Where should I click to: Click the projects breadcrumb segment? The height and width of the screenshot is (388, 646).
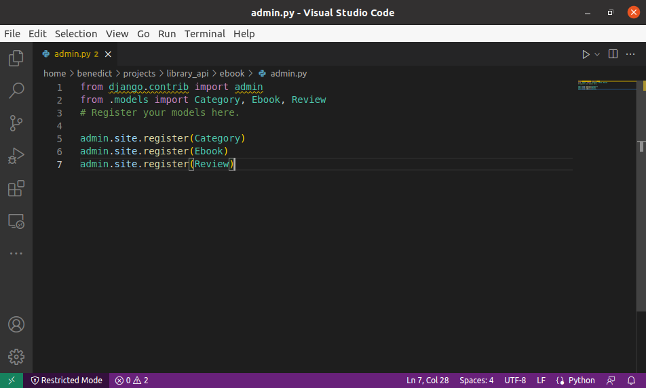coord(139,74)
